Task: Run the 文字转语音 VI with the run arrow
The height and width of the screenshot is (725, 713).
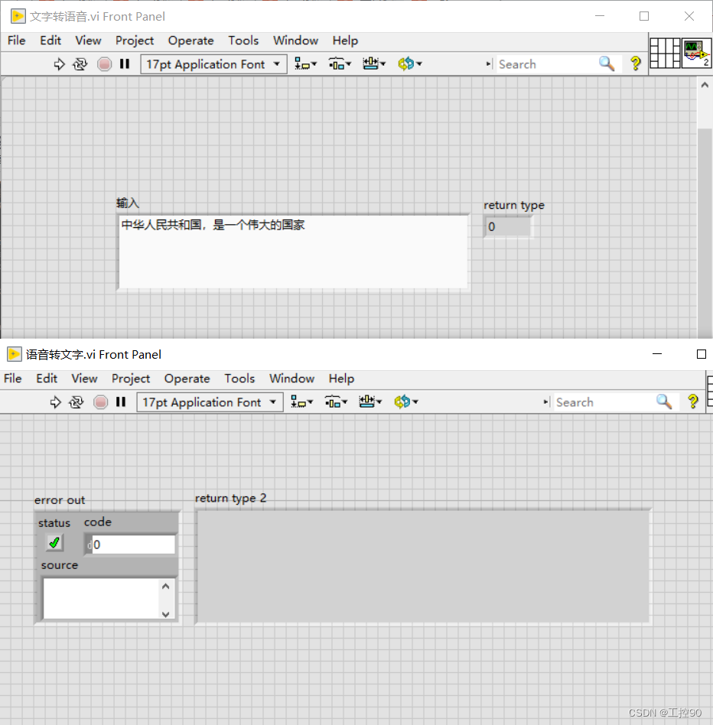Action: click(60, 64)
